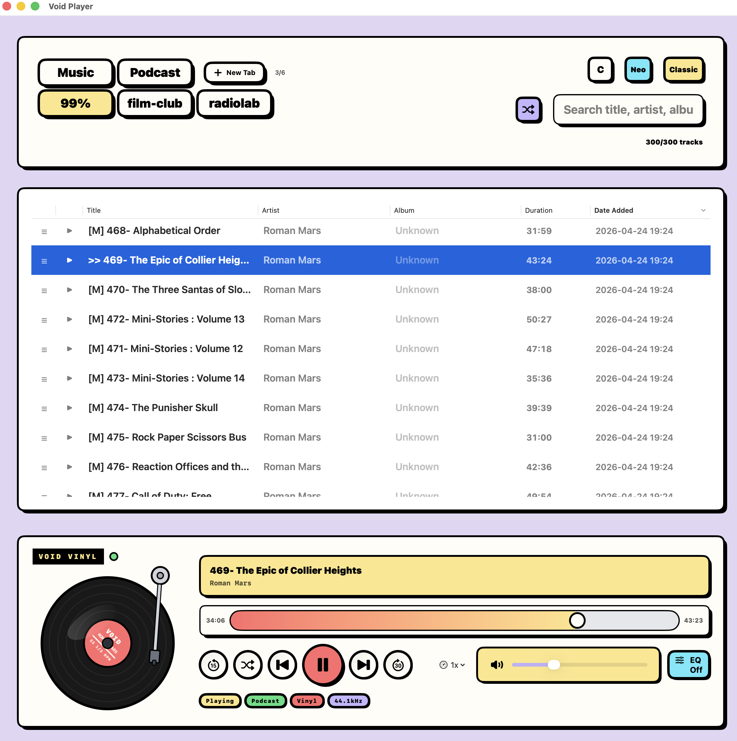
Task: Expand the column options chevron by Date Added
Action: (x=703, y=210)
